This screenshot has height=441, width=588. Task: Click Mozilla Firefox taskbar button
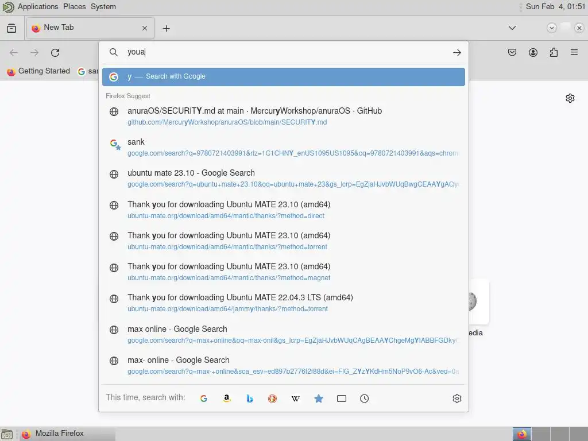coord(68,434)
